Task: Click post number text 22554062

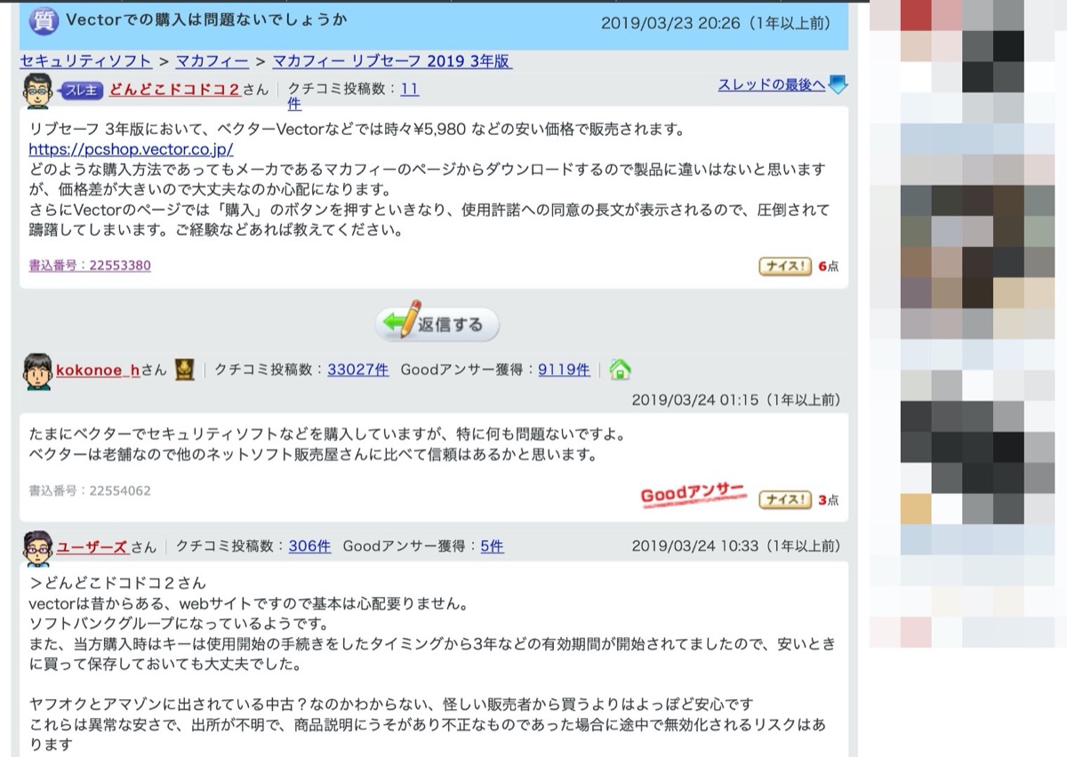Action: point(90,490)
